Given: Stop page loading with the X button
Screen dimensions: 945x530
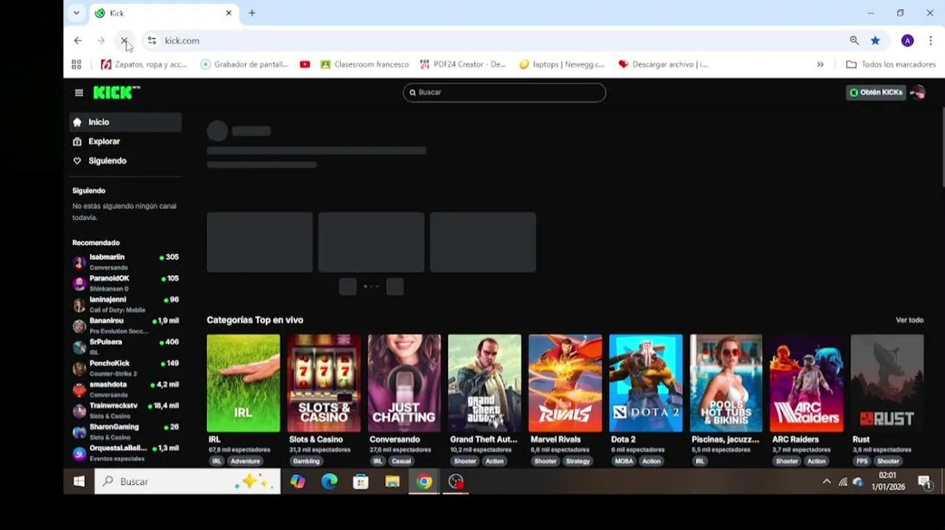Looking at the screenshot, I should [x=124, y=40].
